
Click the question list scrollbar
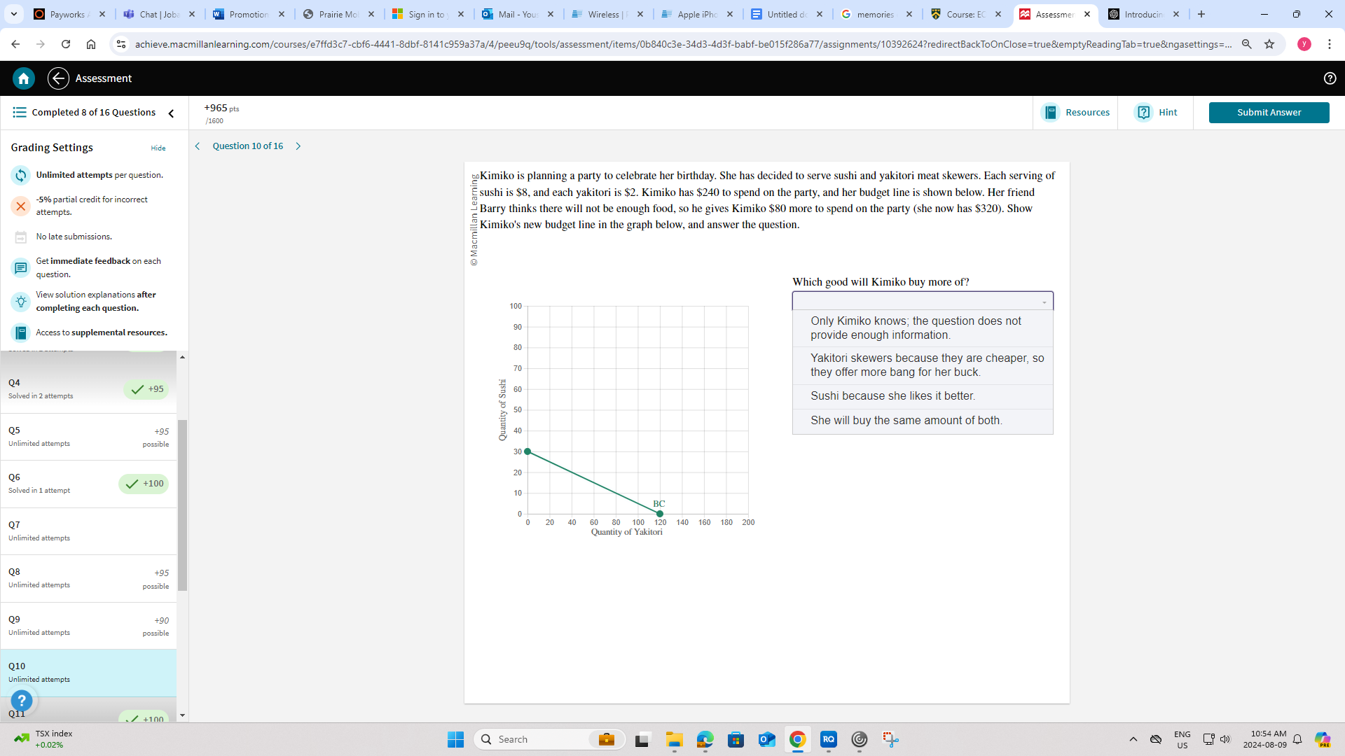point(182,504)
